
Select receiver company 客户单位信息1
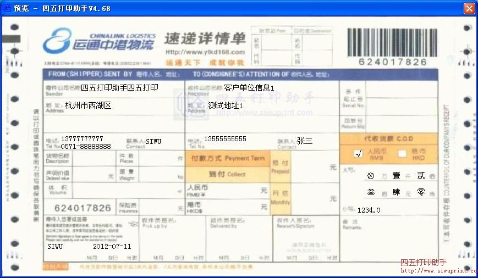[x=249, y=88]
